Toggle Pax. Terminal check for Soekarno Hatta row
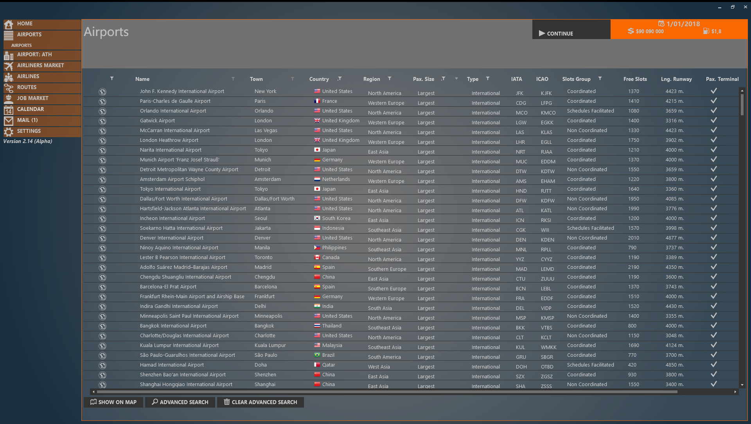The image size is (751, 424). (714, 227)
